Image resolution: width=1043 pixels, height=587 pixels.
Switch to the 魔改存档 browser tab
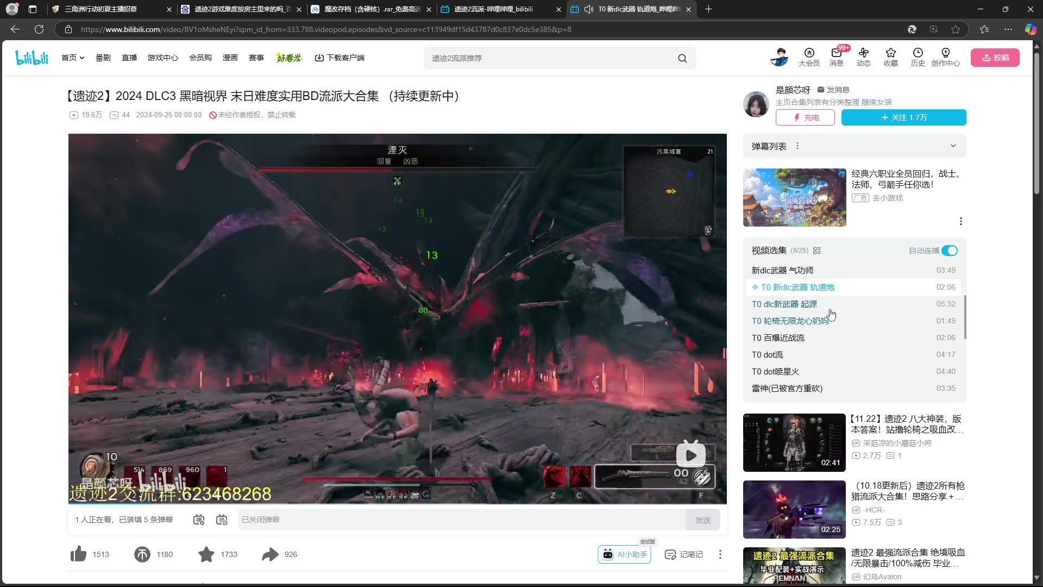(x=371, y=9)
